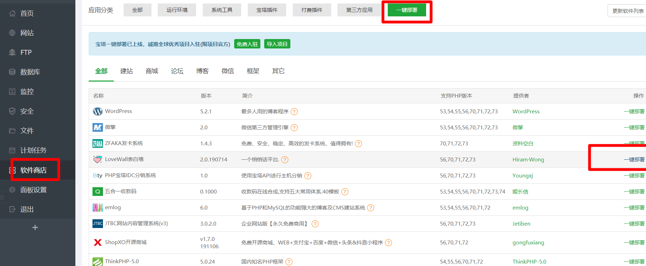Click the 安全 shield icon in sidebar
The image size is (646, 266).
coord(12,111)
